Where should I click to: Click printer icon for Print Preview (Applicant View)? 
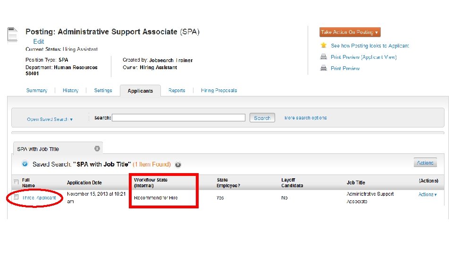[x=324, y=57]
